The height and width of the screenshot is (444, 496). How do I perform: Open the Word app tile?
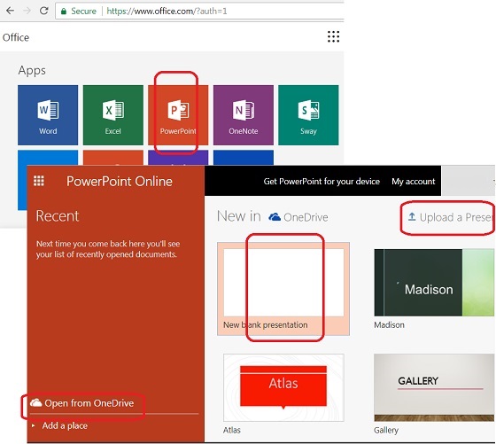48,115
